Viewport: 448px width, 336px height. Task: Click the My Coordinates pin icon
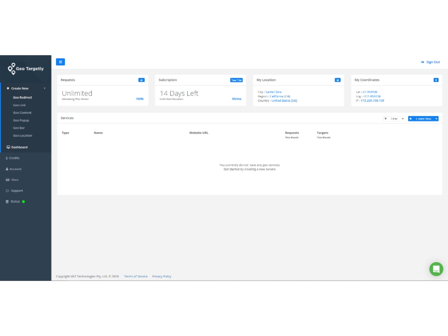tap(436, 80)
